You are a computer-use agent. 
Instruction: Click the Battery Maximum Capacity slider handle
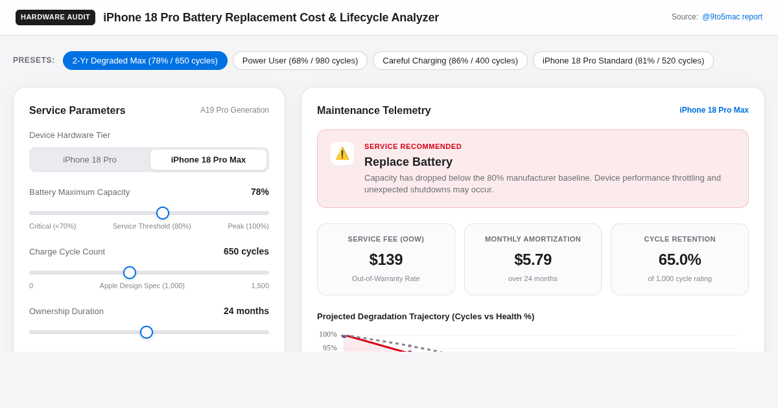163,213
